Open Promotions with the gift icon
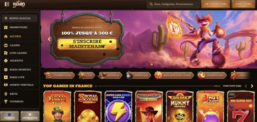Image resolution: width=257 pixels, height=122 pixels. point(20,27)
